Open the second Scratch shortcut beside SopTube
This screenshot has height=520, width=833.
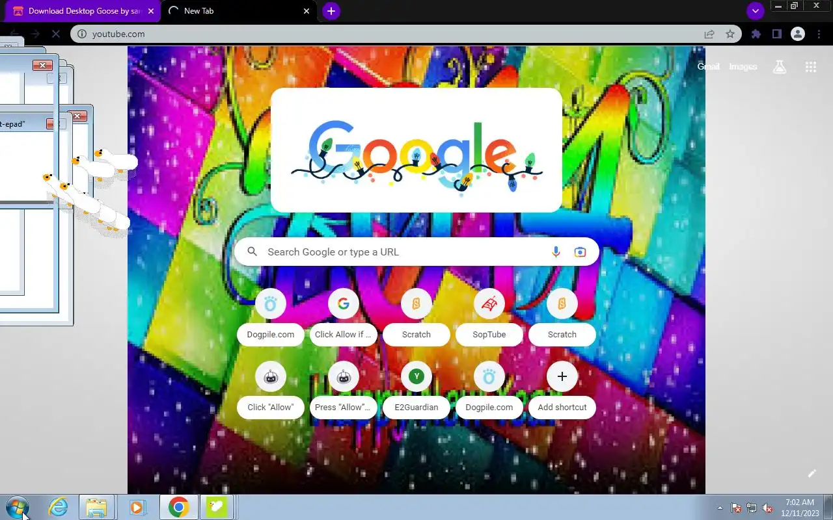[562, 318]
